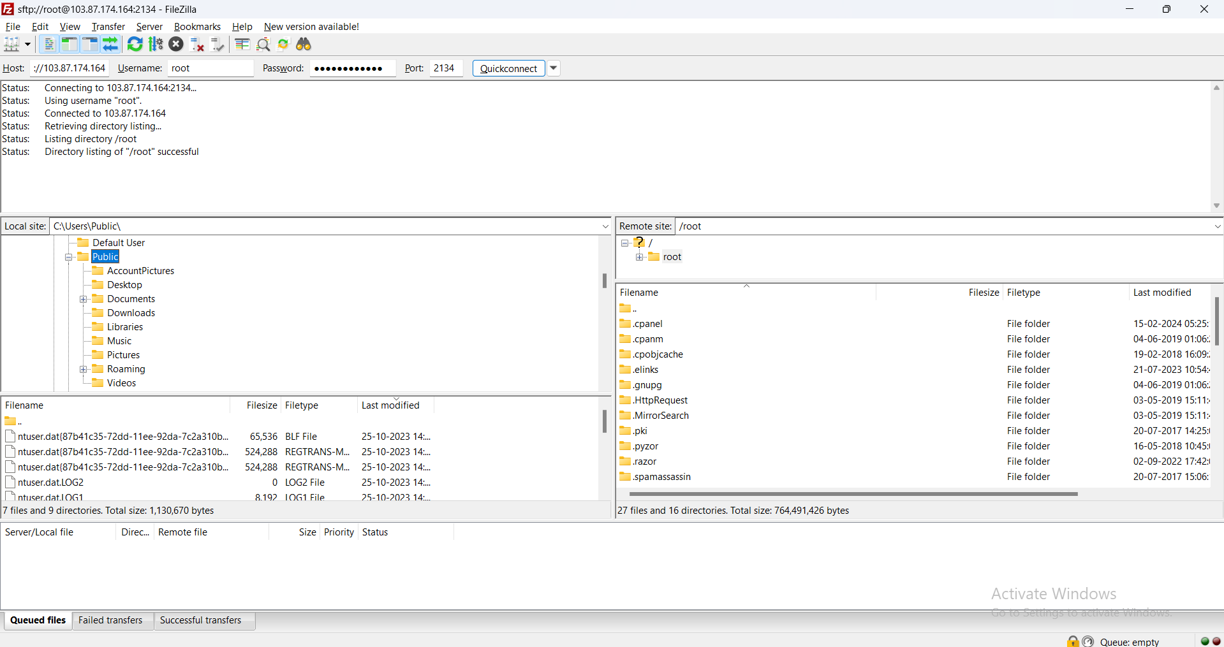Toggle local directory tree display

(x=69, y=44)
